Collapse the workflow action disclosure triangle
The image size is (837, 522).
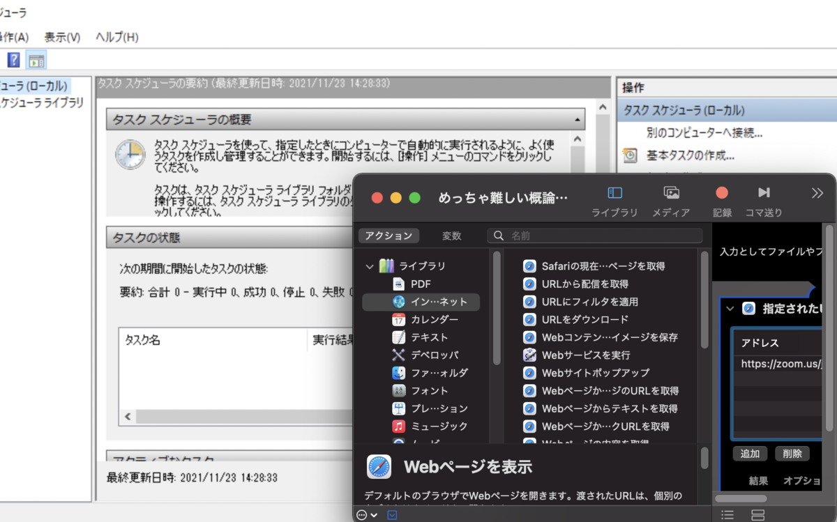tap(730, 308)
